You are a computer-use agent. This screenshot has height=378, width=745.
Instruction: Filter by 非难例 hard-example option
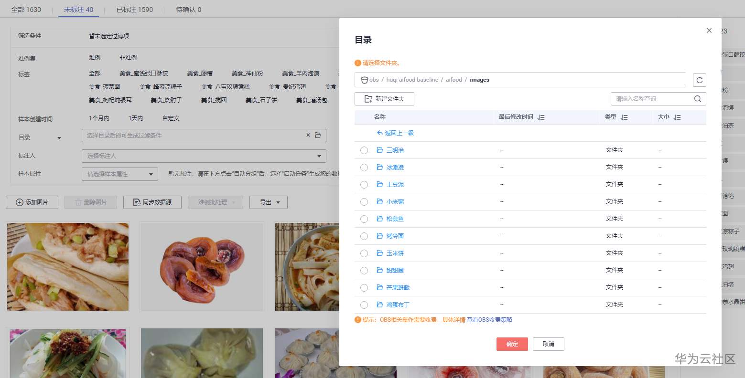click(128, 58)
